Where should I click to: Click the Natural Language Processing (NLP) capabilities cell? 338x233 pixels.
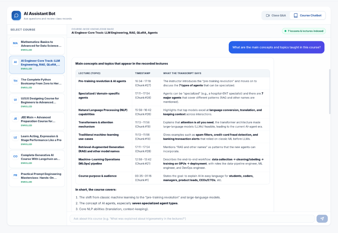click(103, 112)
